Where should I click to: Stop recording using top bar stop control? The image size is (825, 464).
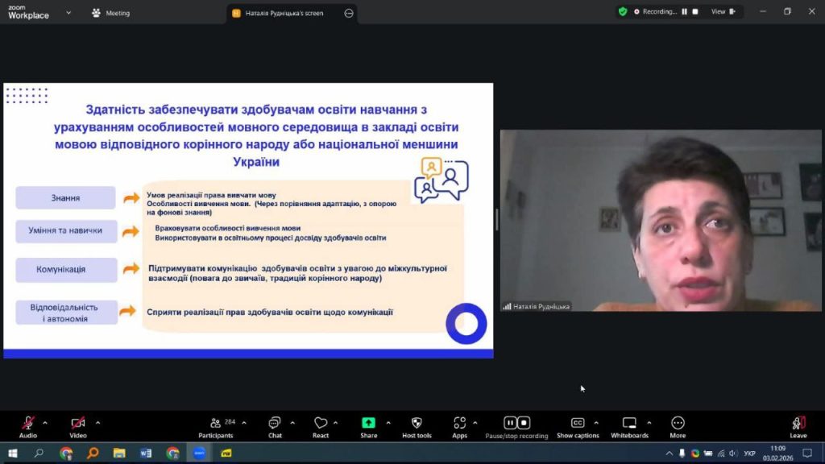click(695, 12)
